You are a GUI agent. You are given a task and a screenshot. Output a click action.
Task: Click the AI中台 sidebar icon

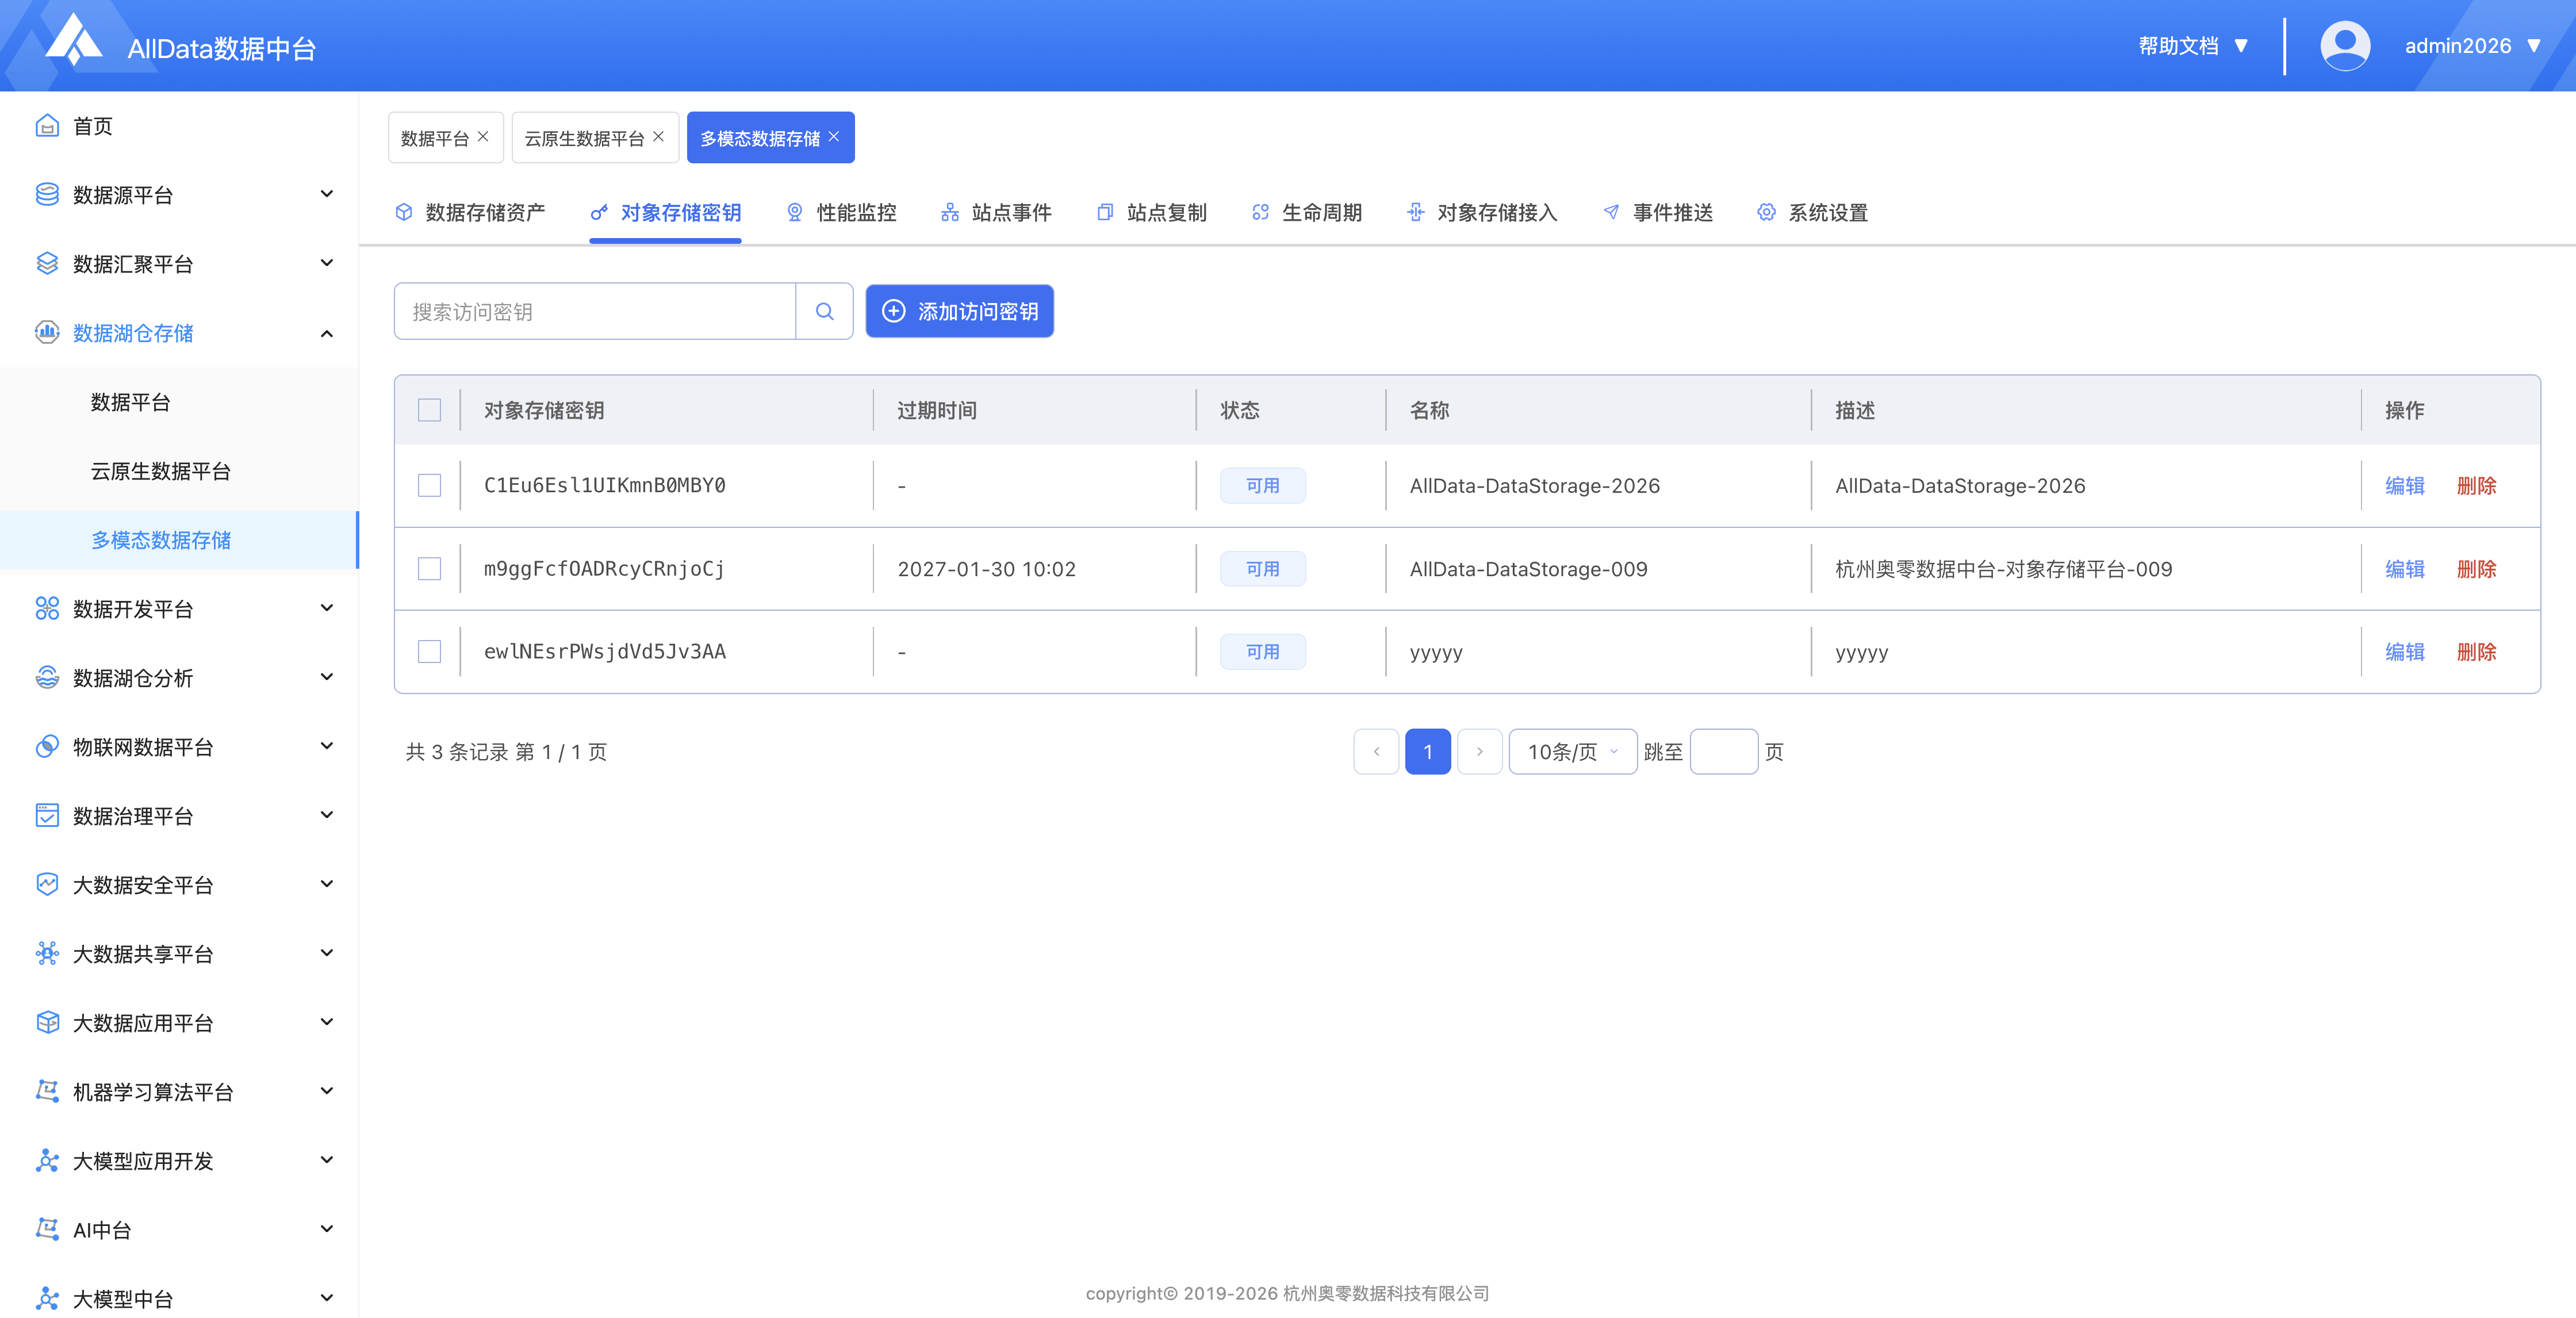47,1229
